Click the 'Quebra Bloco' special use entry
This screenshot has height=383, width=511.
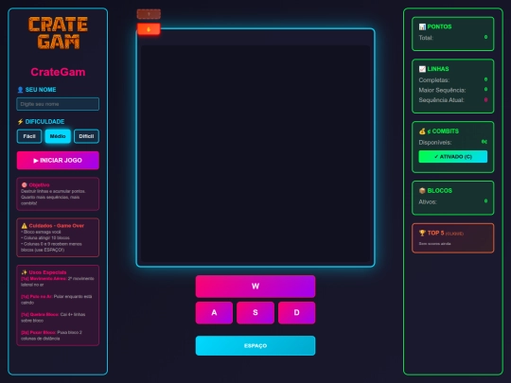53,318
